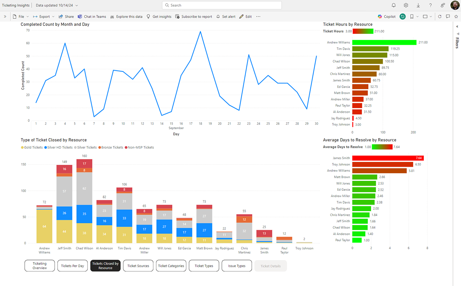Screen dimensions: 461x286
Task: Open Copilot
Action: 386,17
